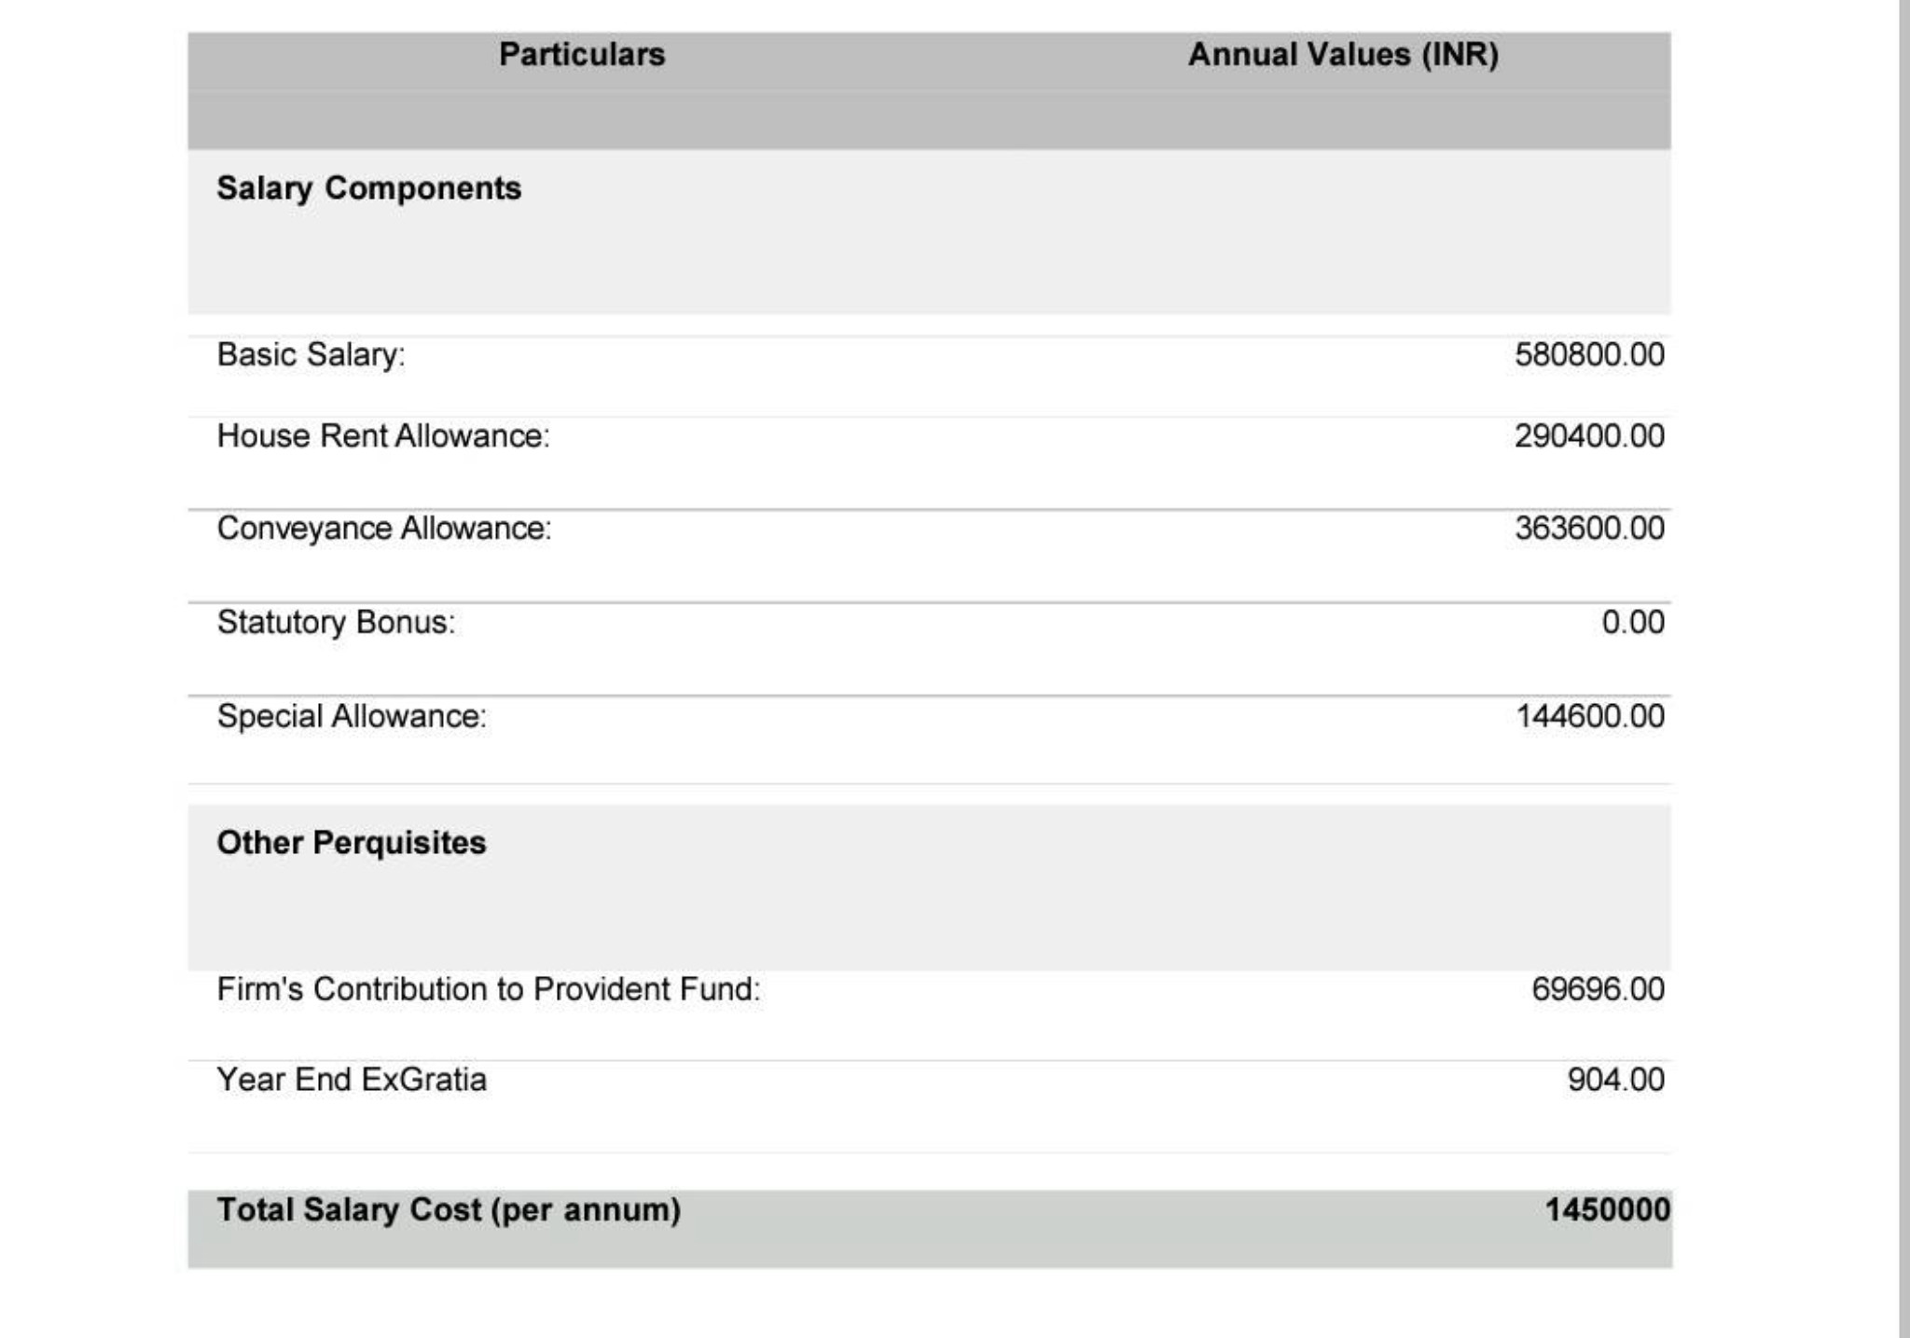1910x1338 pixels.
Task: Click the vertical scrollbar at right edge
Action: pos(1904,669)
